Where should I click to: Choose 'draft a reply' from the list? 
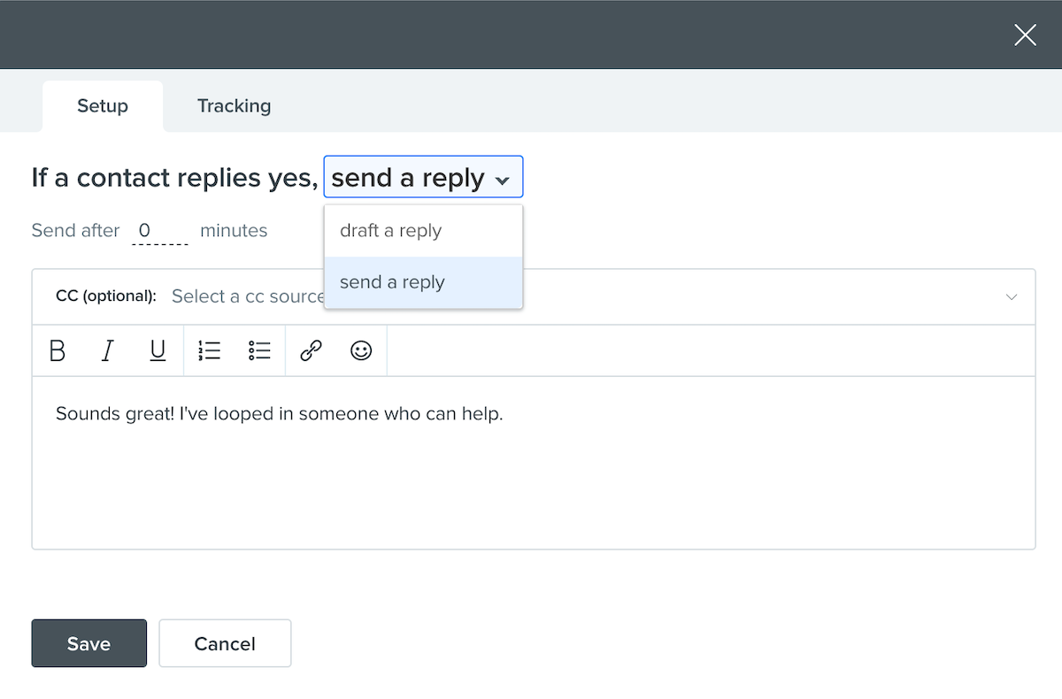coord(423,231)
